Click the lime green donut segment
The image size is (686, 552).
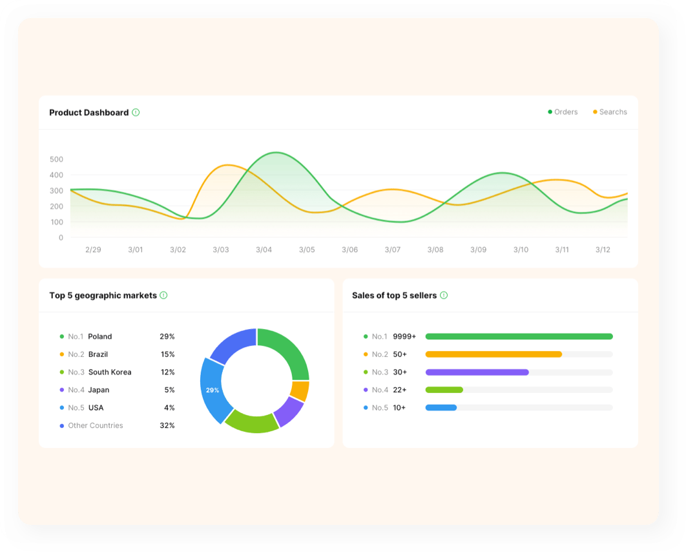253,423
